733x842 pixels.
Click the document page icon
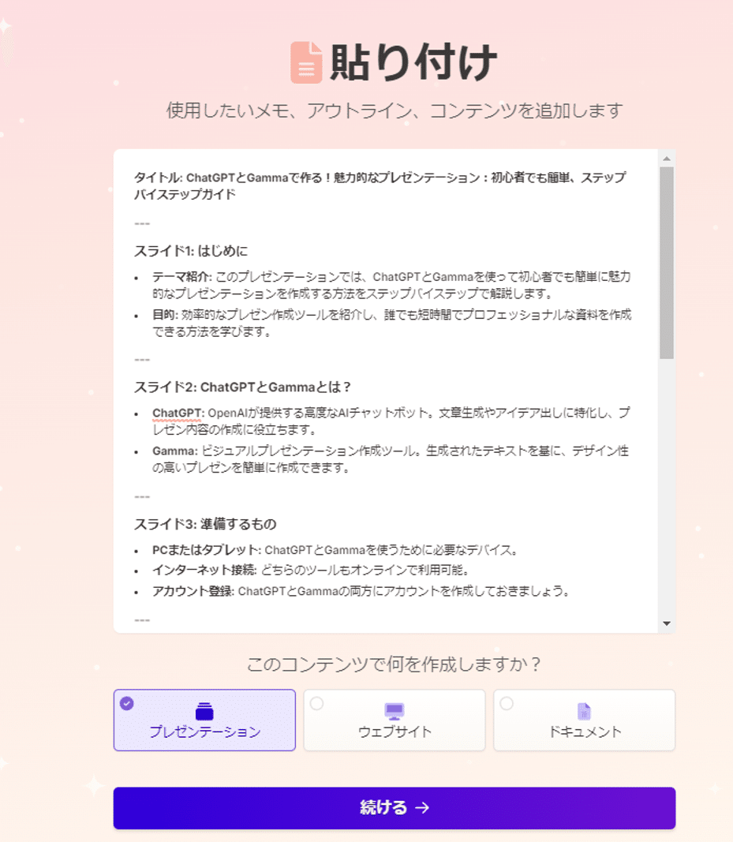584,711
